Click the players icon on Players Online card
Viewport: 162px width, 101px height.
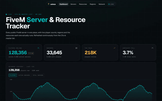(x=38, y=48)
